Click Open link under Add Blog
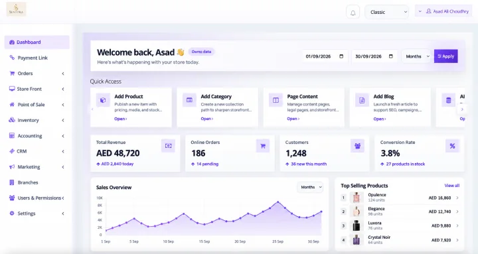The height and width of the screenshot is (254, 478). pos(380,119)
